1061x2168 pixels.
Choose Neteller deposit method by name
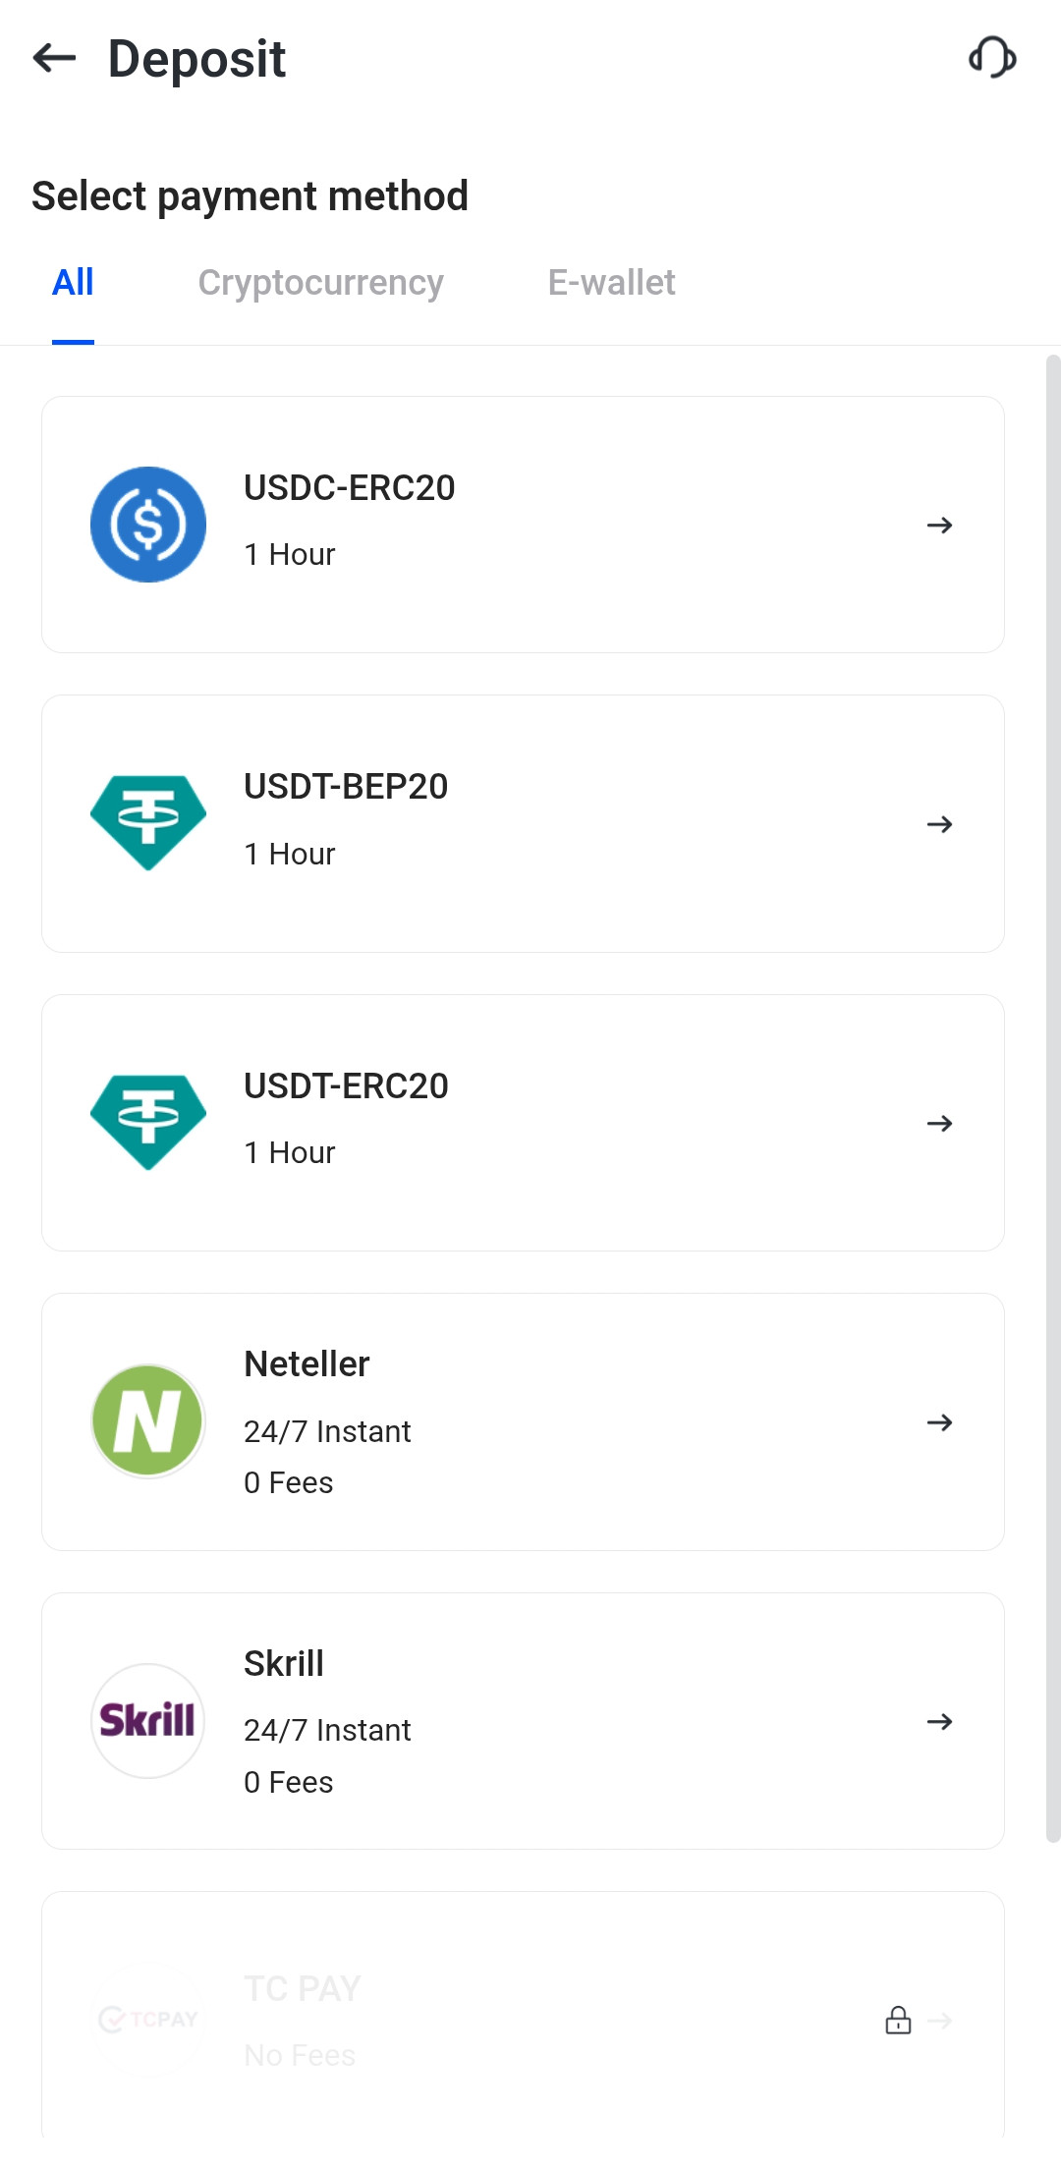307,1364
